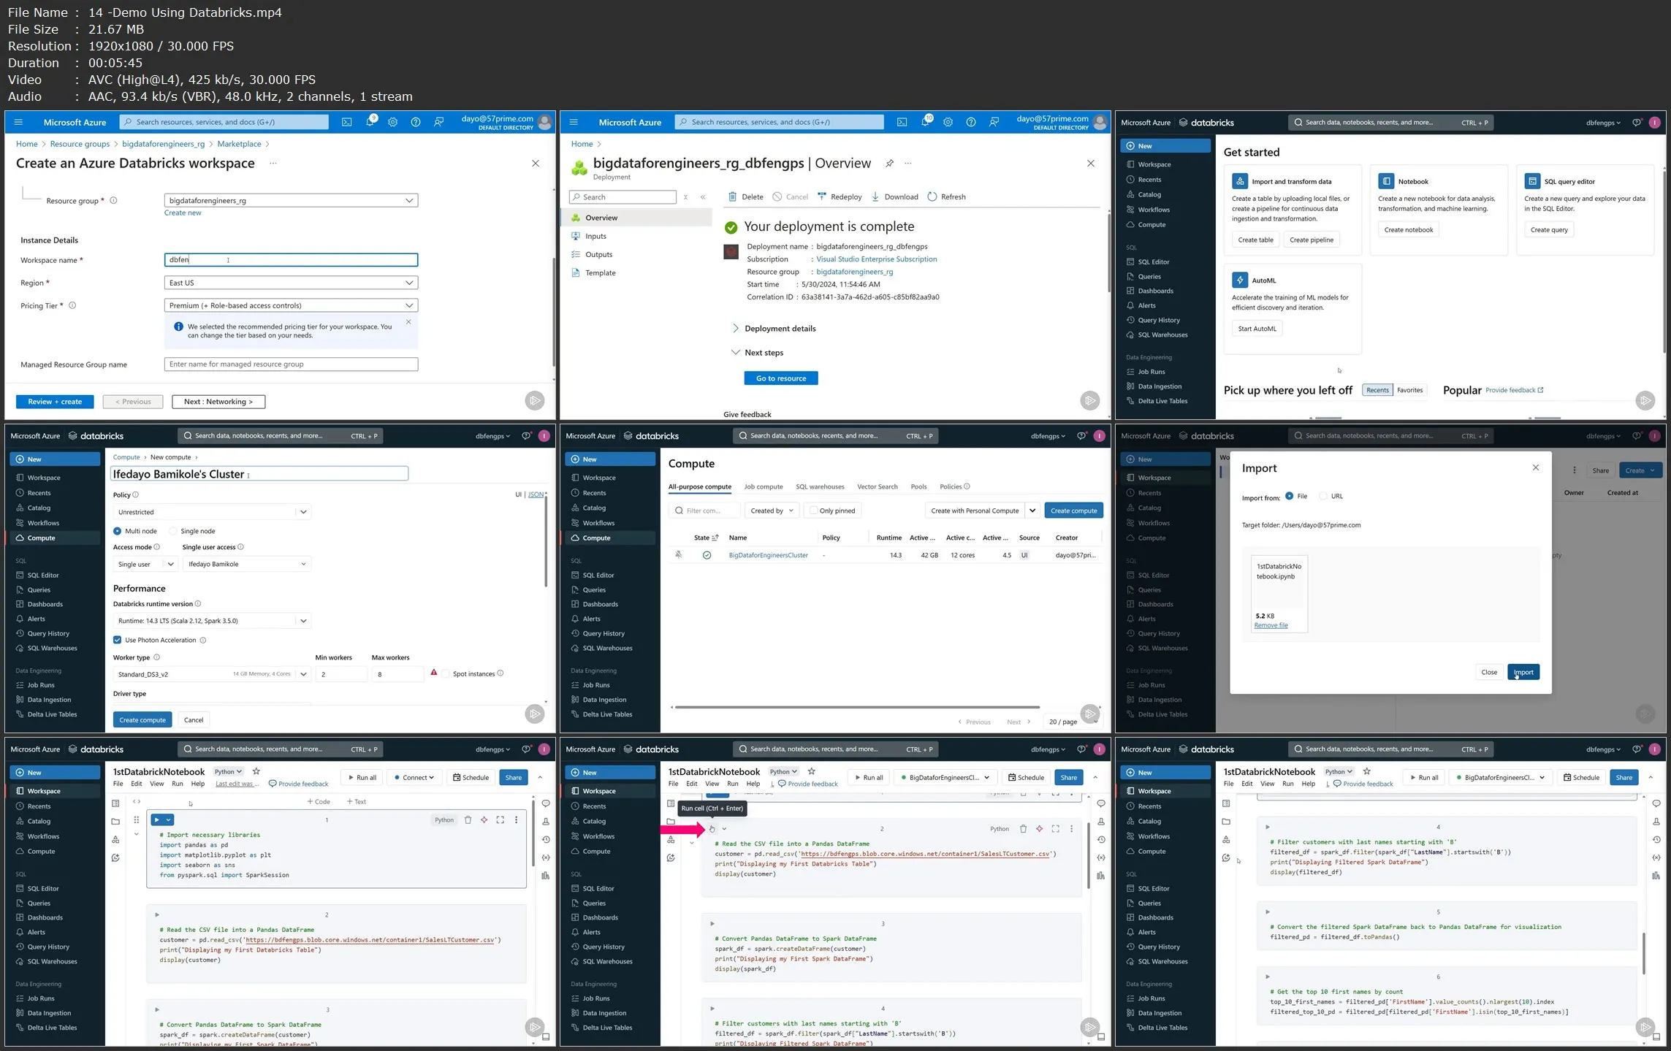Choose URL radio in the Import dialog
This screenshot has height=1051, width=1671.
pyautogui.click(x=1323, y=496)
